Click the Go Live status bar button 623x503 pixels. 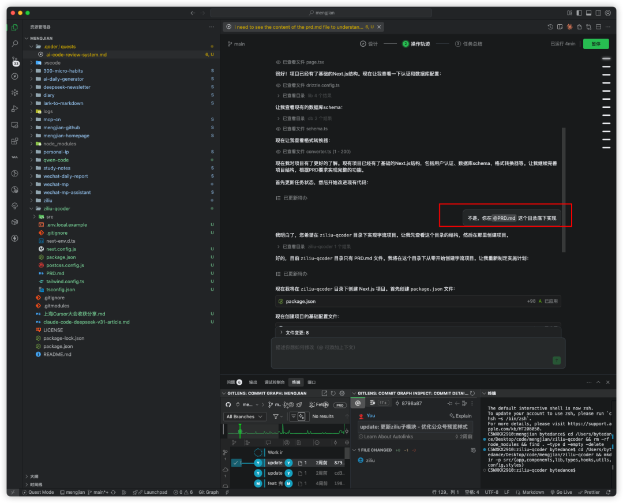coord(561,492)
